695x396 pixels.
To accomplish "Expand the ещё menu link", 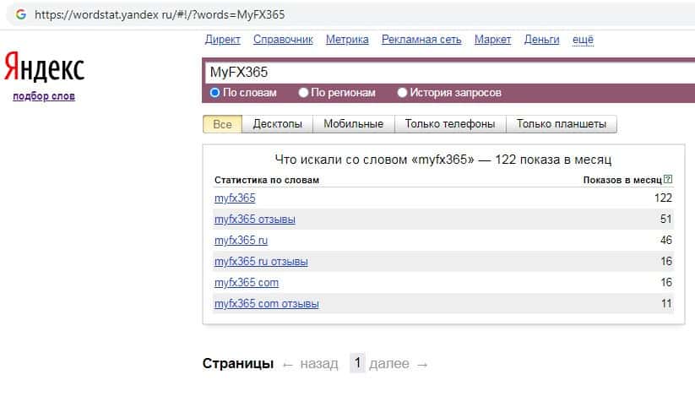I will 583,40.
